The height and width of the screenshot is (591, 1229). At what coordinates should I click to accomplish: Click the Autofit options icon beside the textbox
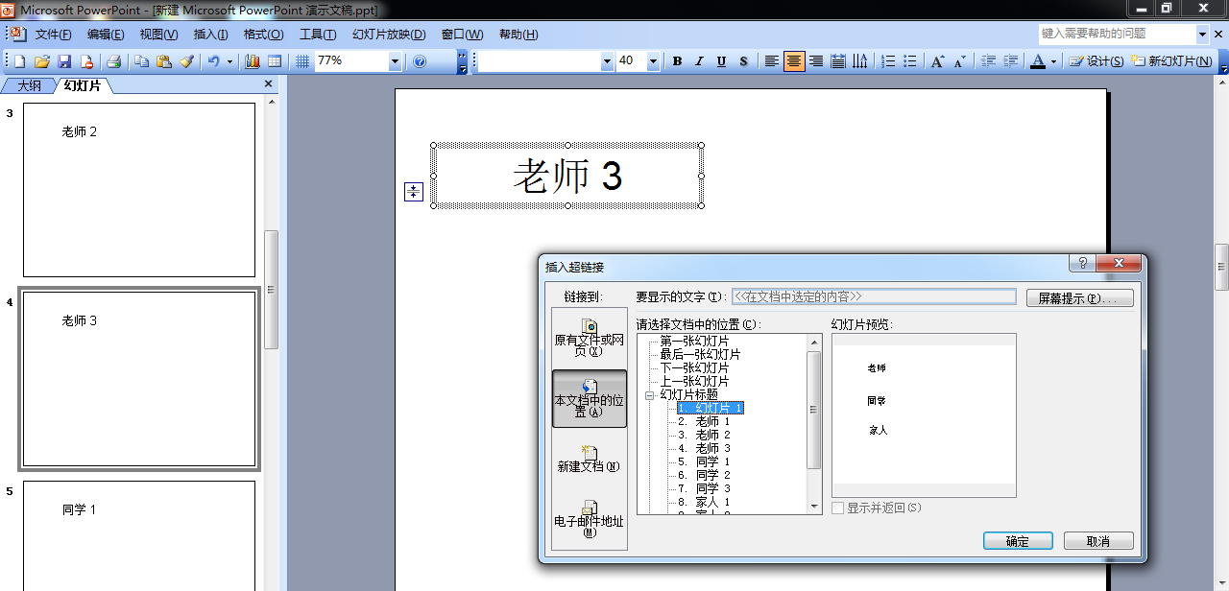click(413, 192)
